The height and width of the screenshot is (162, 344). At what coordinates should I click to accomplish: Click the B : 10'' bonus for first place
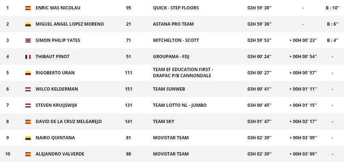click(x=332, y=8)
